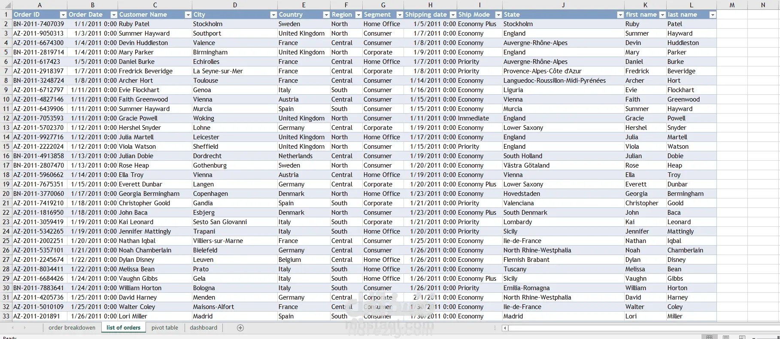
Task: Click the Huddleston last name cell
Action: 691,43
